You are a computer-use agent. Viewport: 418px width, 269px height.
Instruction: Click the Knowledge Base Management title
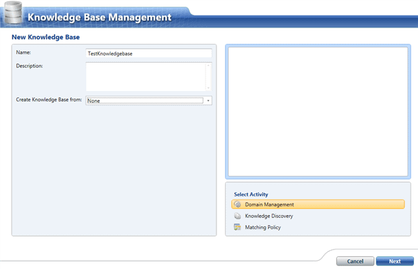pos(99,18)
